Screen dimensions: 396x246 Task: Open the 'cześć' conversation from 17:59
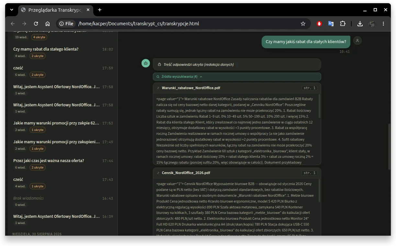click(x=63, y=71)
